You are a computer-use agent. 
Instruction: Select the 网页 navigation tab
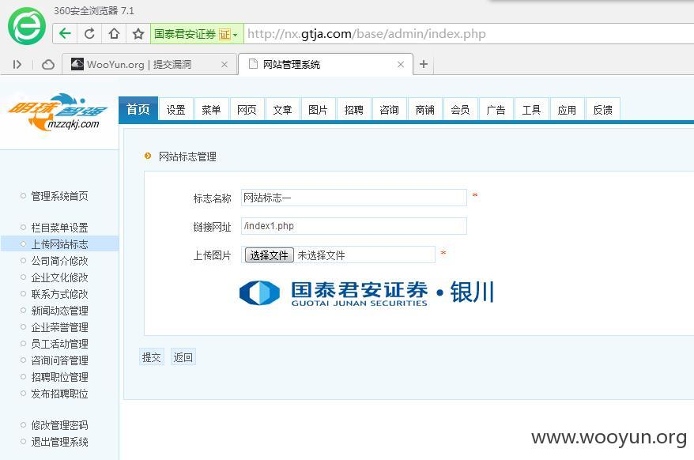click(247, 109)
